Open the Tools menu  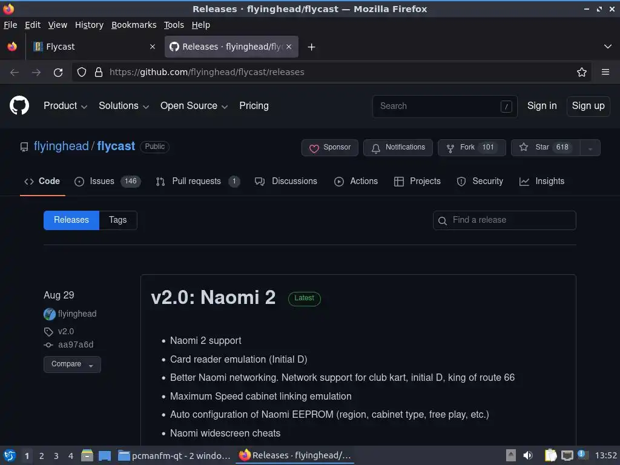pyautogui.click(x=174, y=25)
